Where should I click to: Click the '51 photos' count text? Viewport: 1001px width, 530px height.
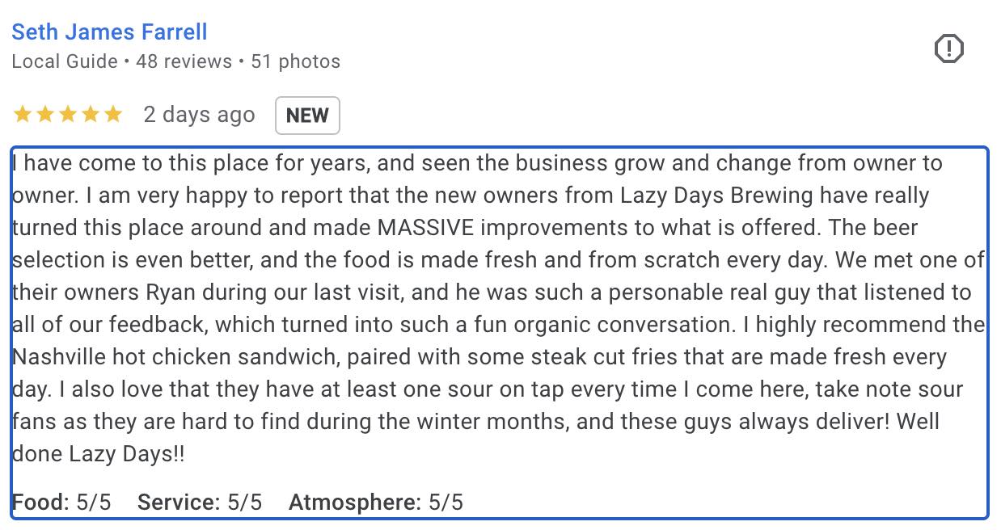(295, 61)
